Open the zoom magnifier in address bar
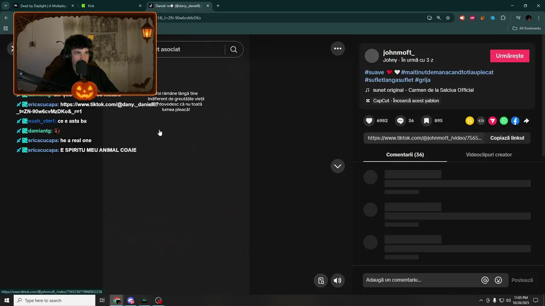 (439, 18)
